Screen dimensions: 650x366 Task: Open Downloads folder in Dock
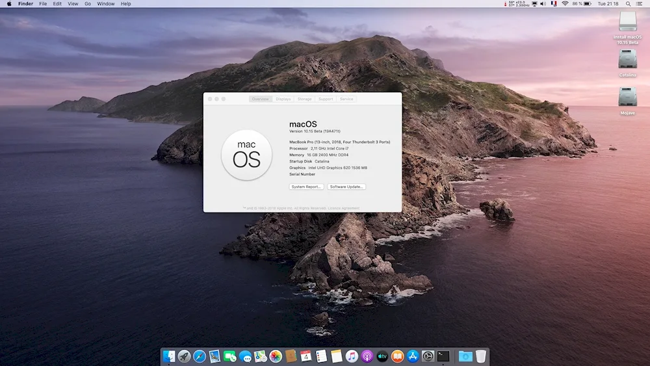click(465, 356)
